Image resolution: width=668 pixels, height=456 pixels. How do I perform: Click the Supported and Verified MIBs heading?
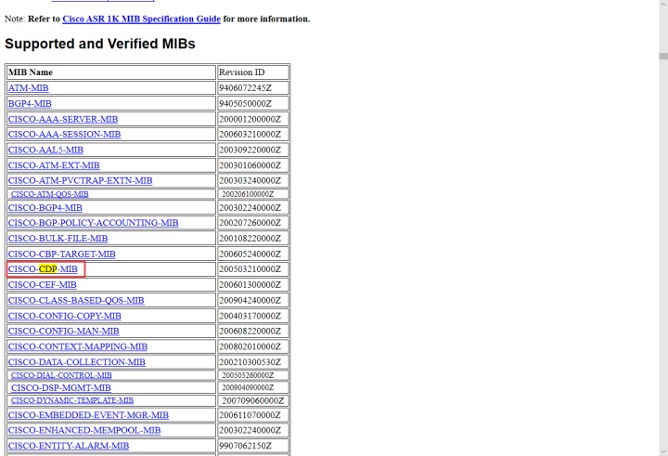[x=99, y=44]
